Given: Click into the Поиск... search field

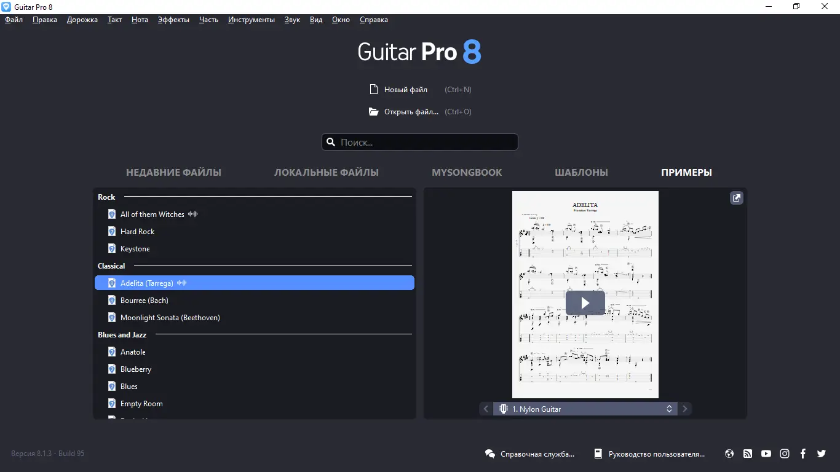Looking at the screenshot, I should click(x=420, y=142).
